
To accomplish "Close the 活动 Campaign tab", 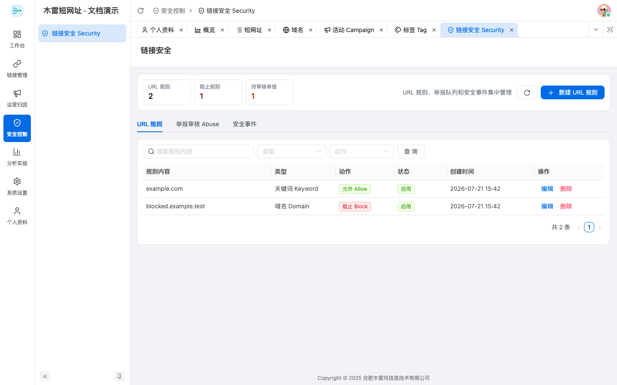I will pos(381,30).
